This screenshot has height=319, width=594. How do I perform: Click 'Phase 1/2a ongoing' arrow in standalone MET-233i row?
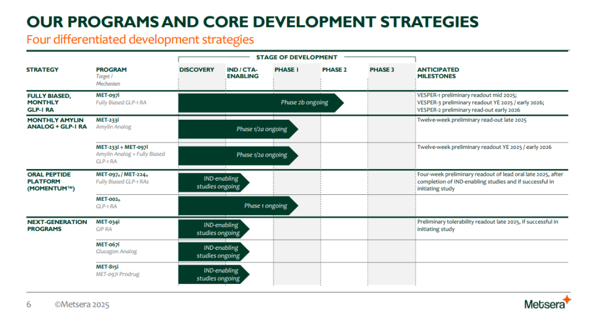point(238,129)
